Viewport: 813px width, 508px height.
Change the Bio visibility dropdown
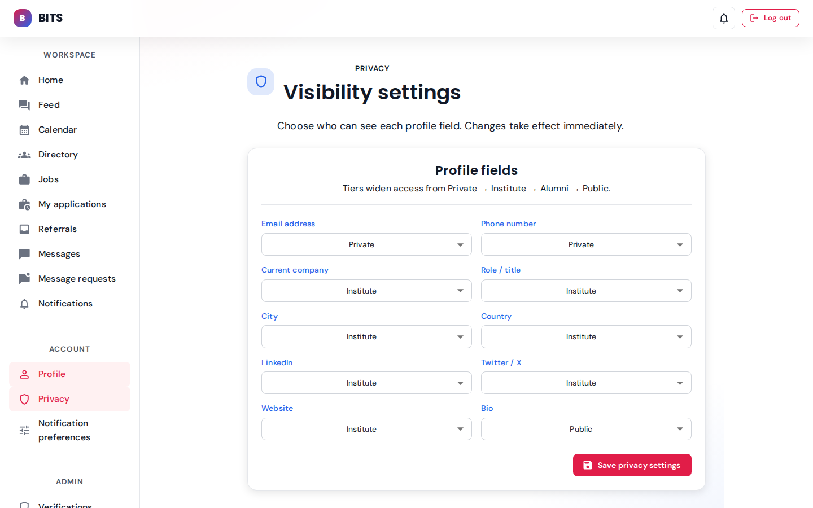(586, 429)
